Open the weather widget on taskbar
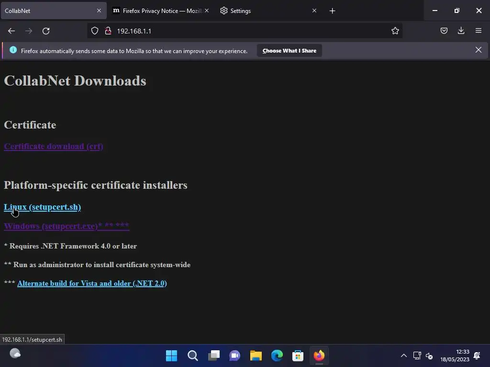 tap(15, 354)
